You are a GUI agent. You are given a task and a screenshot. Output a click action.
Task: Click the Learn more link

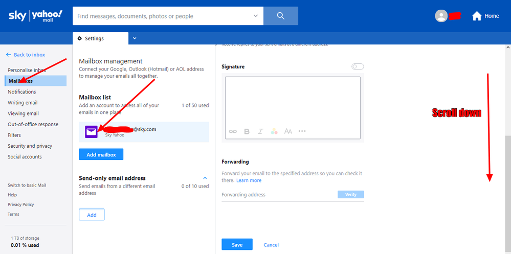tap(249, 180)
